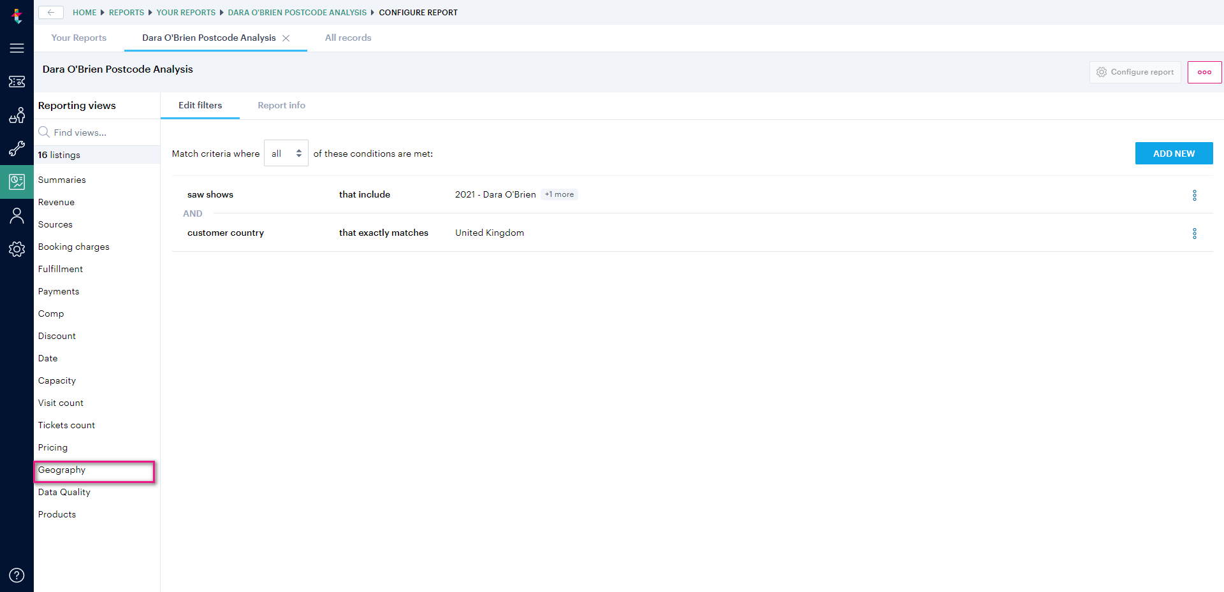This screenshot has height=592, width=1224.
Task: Open the help question mark icon
Action: (x=17, y=575)
